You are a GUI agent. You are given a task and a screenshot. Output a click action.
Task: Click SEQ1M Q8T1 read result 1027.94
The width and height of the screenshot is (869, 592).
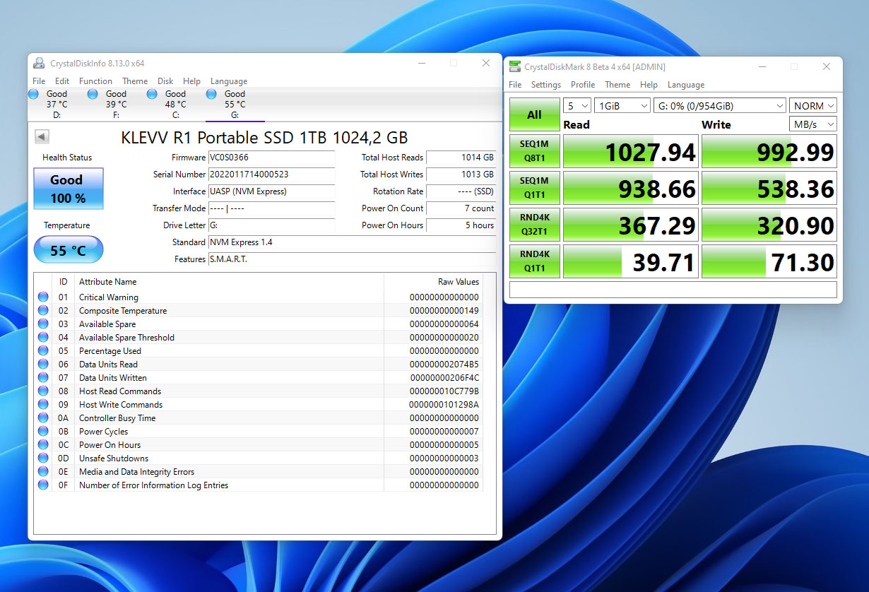click(631, 151)
